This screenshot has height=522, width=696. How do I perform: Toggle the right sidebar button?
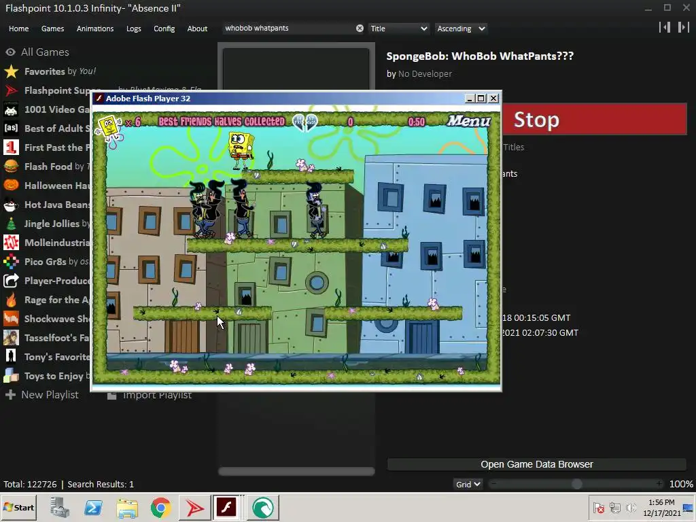pos(683,27)
